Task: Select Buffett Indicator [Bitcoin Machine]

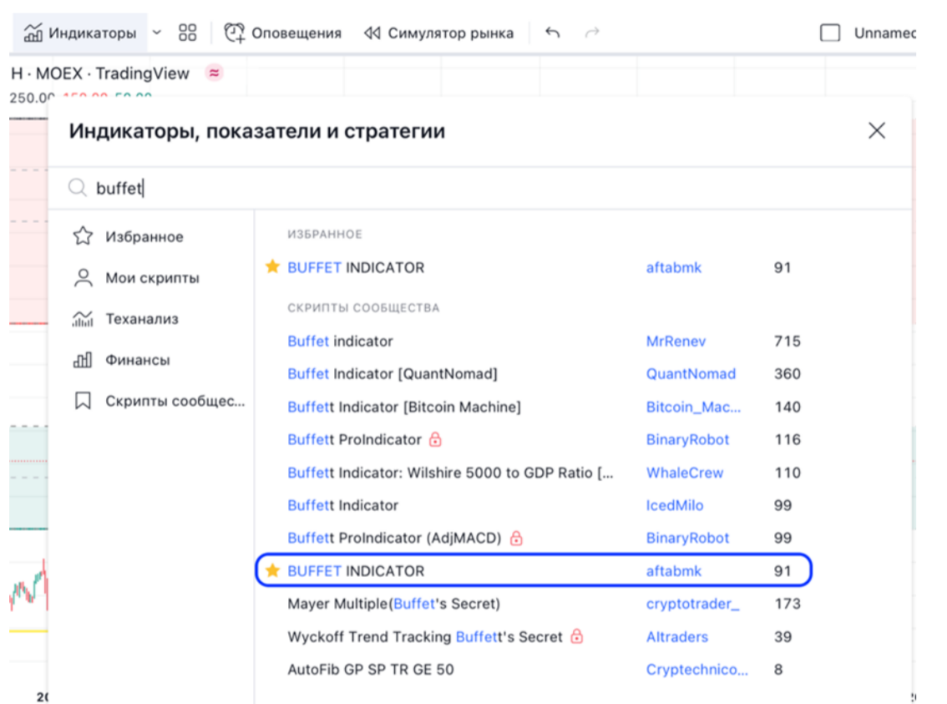Action: pos(404,407)
